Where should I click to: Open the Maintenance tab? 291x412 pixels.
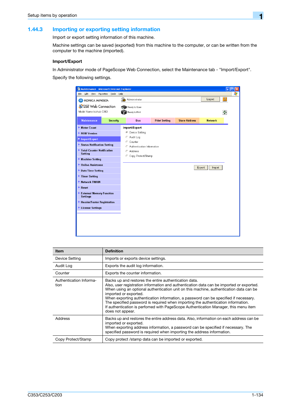89,121
